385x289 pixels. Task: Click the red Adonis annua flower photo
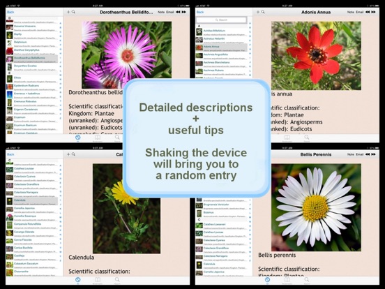pos(316,56)
